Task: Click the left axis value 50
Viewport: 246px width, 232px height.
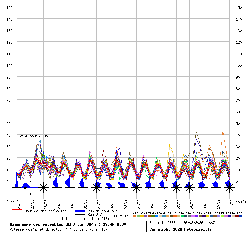Action: pos(8,124)
